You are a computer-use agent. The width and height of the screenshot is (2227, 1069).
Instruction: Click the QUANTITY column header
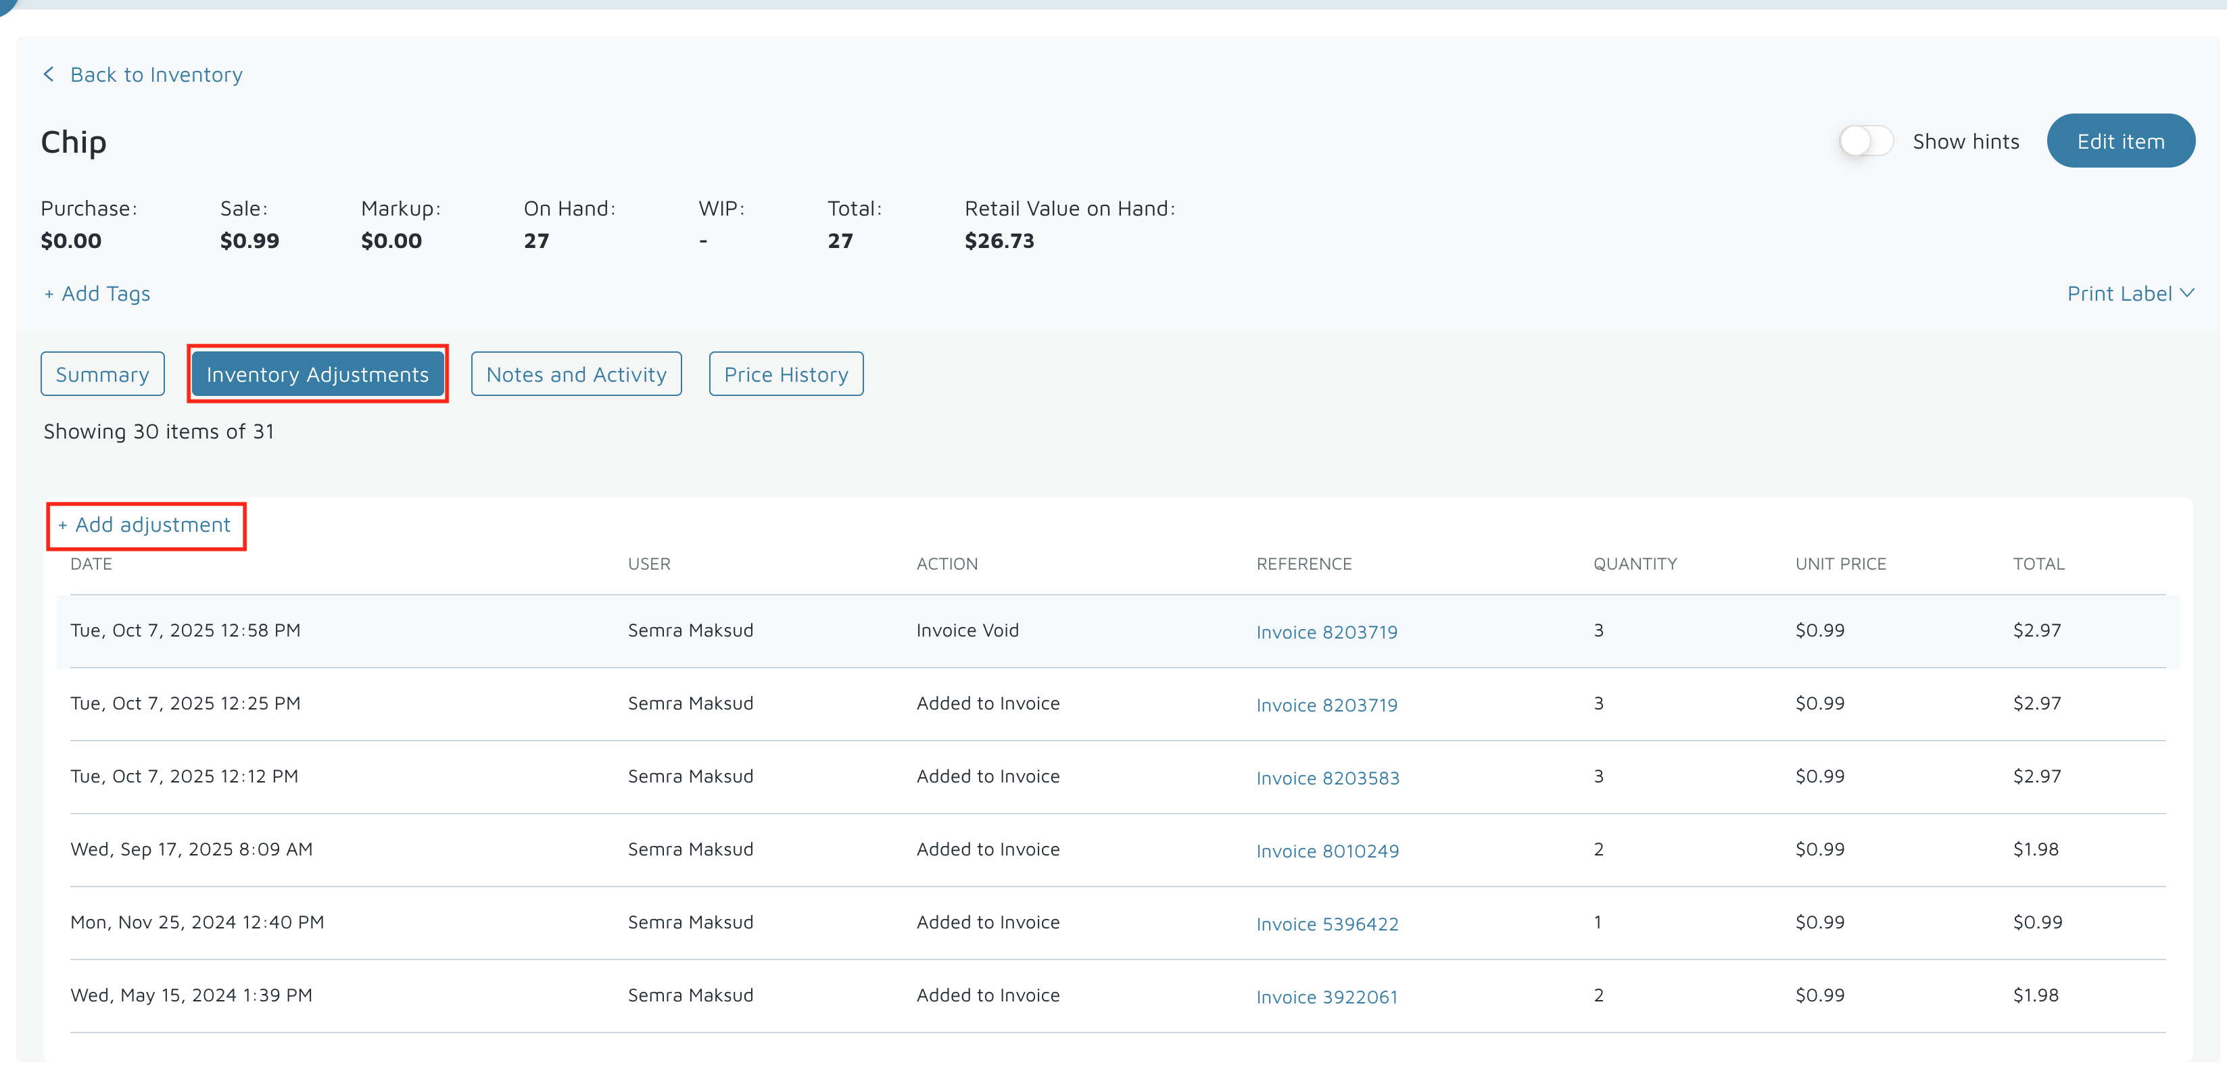1634,564
